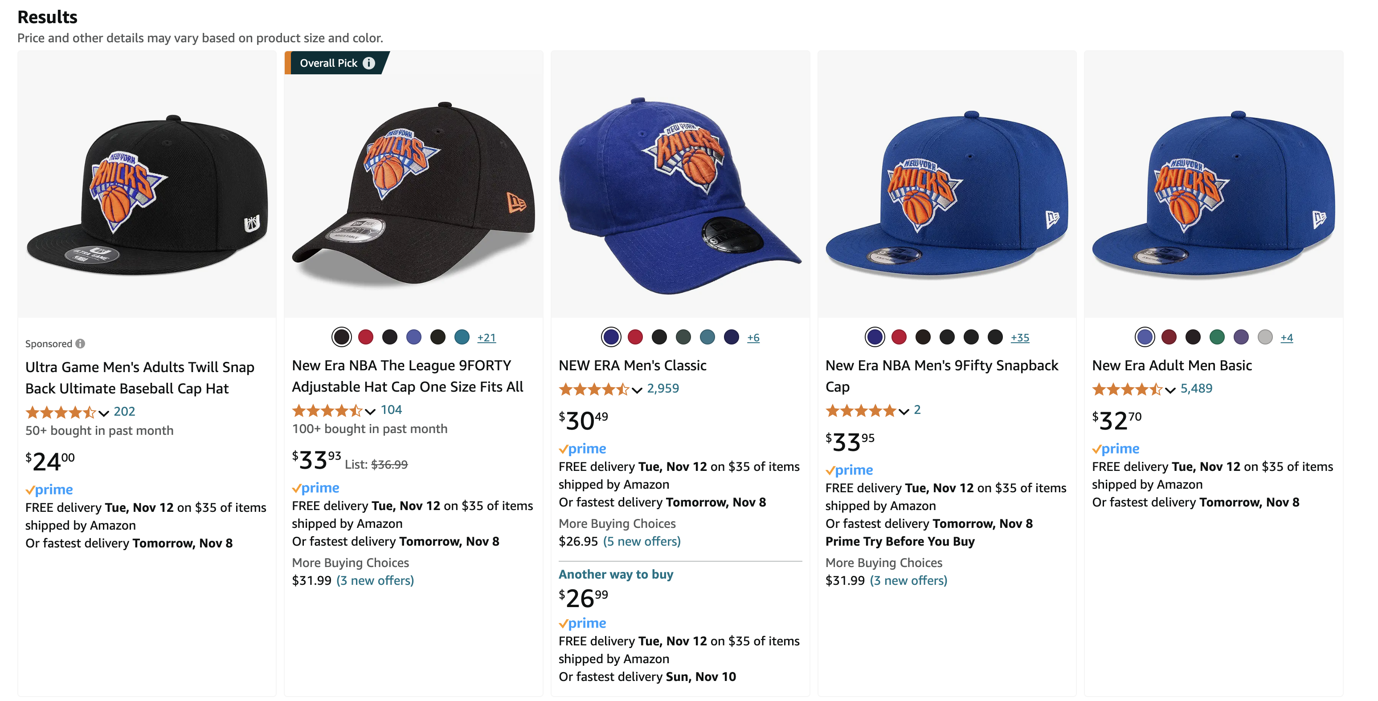Open the (5 new offers) link
Image resolution: width=1378 pixels, height=701 pixels.
[x=642, y=541]
